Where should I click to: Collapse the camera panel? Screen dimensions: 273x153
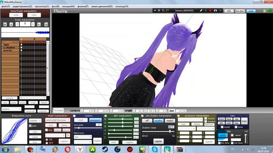[x=74, y=116]
